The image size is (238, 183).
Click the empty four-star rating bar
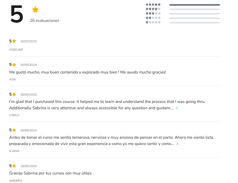tap(194, 9)
